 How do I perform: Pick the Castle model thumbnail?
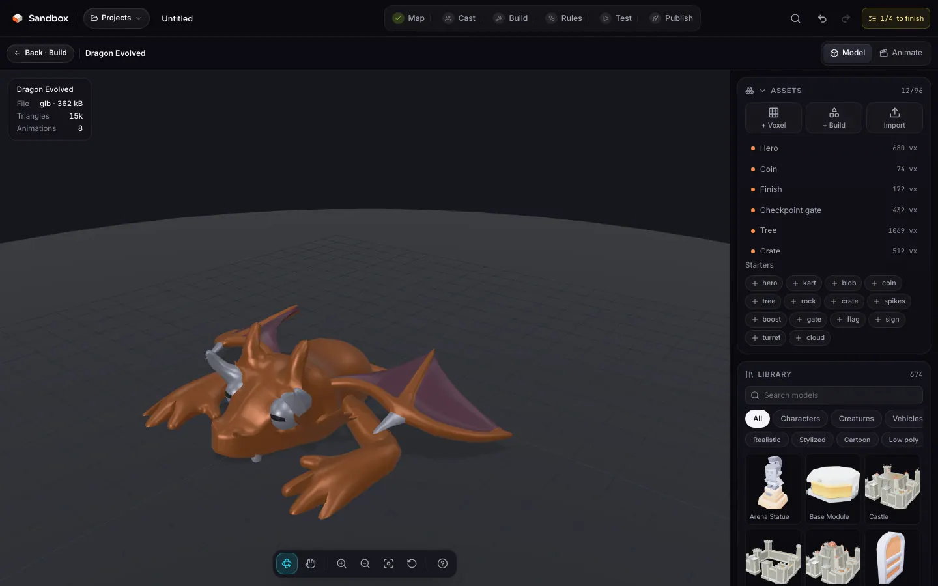(x=892, y=489)
